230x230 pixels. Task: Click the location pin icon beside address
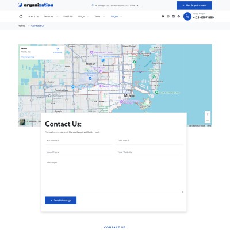coord(93,5)
